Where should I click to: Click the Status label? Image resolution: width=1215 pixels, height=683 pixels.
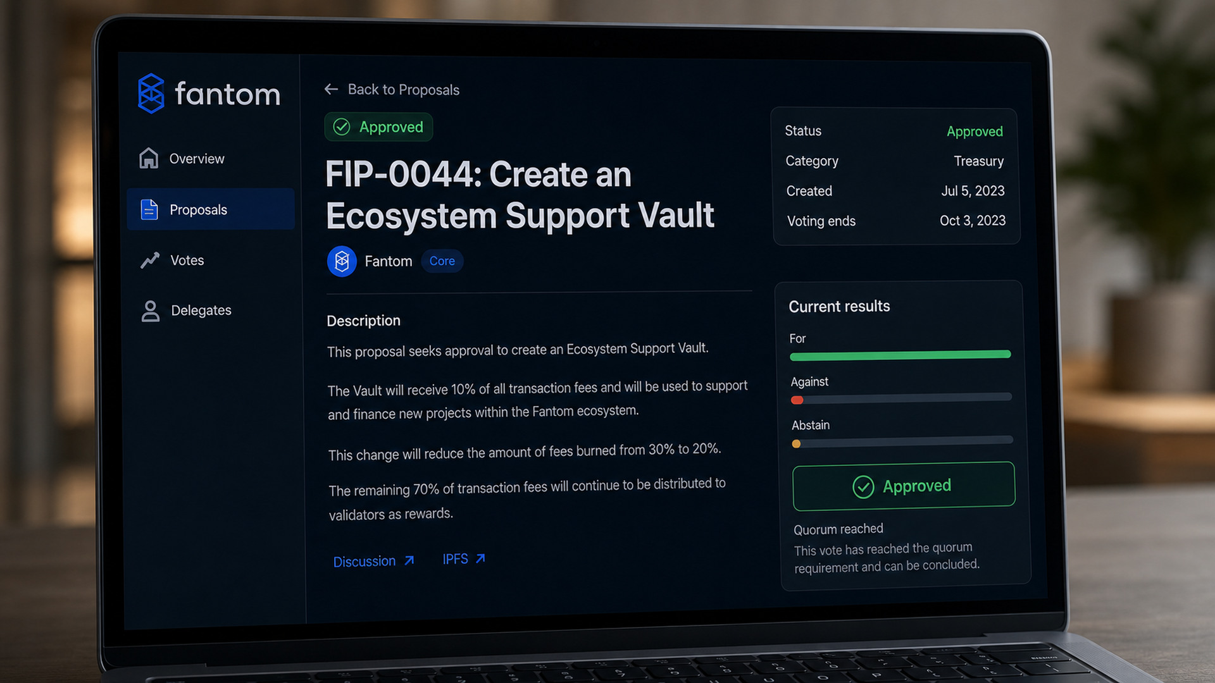point(803,131)
